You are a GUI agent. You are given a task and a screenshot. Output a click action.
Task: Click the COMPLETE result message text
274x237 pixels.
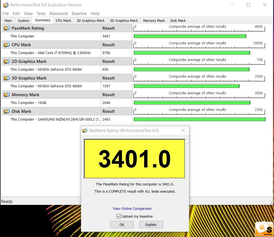[135, 192]
